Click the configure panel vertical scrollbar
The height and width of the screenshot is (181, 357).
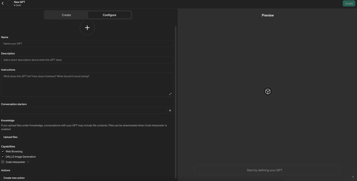(x=176, y=102)
